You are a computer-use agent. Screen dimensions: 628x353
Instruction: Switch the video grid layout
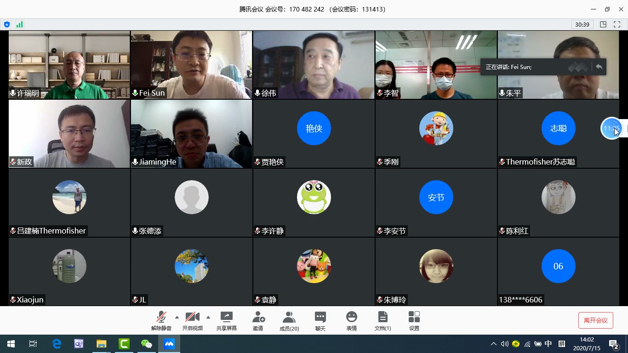click(x=603, y=24)
